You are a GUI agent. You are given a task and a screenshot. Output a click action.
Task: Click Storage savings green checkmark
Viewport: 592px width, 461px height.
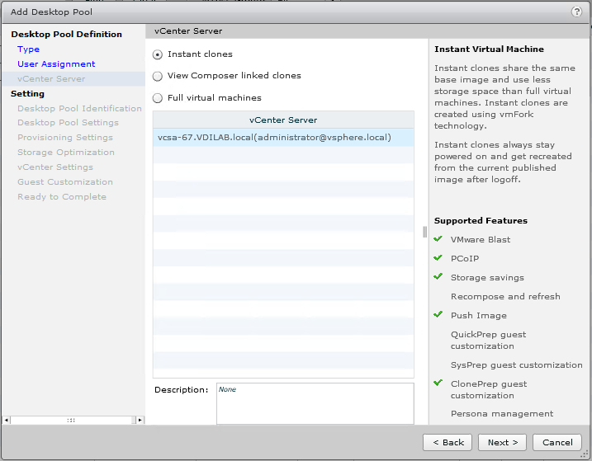(x=438, y=276)
